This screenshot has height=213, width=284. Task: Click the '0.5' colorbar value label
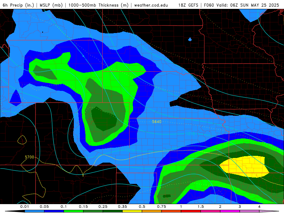pos(142,207)
